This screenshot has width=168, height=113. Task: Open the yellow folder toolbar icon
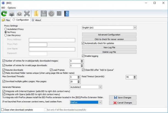[36, 14]
